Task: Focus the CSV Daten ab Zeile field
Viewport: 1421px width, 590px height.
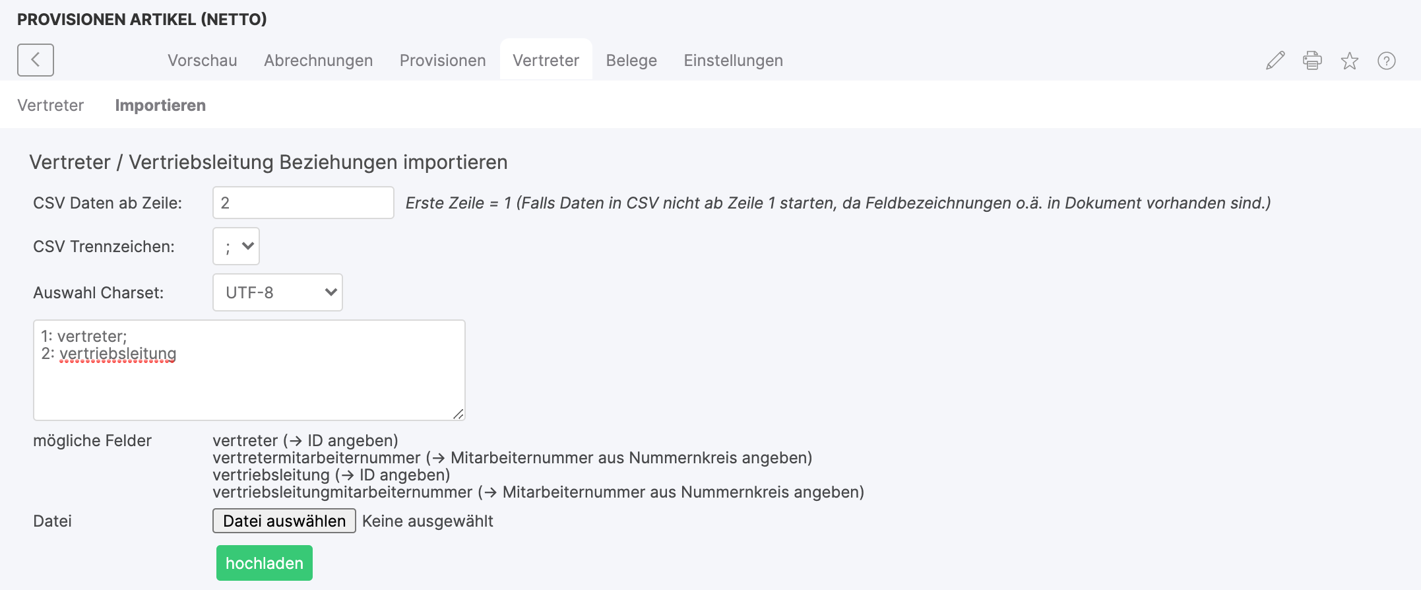Action: point(303,203)
